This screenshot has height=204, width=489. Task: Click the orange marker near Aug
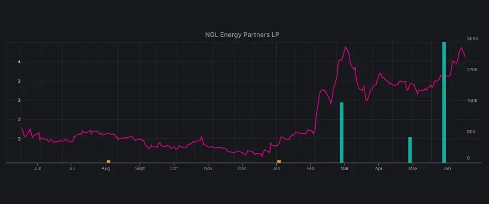pos(108,161)
